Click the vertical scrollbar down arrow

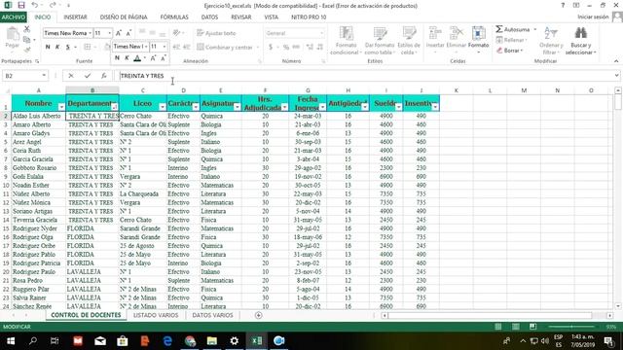(618, 306)
